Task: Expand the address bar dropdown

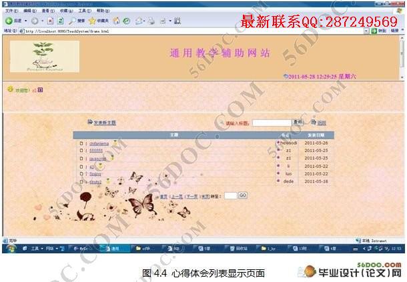Action: [366, 31]
